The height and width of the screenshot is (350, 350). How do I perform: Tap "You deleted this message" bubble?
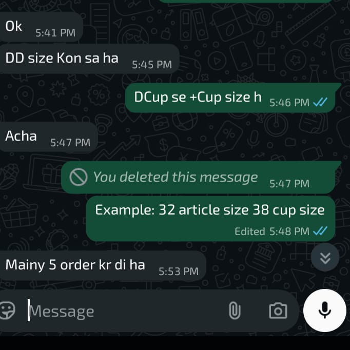coord(201,178)
